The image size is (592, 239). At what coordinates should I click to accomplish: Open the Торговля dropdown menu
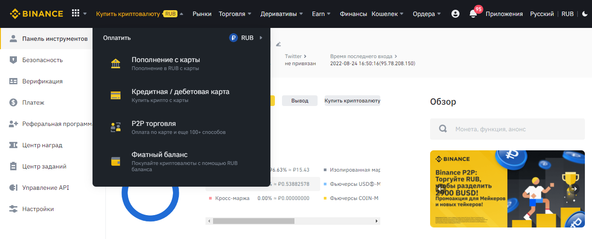click(235, 14)
